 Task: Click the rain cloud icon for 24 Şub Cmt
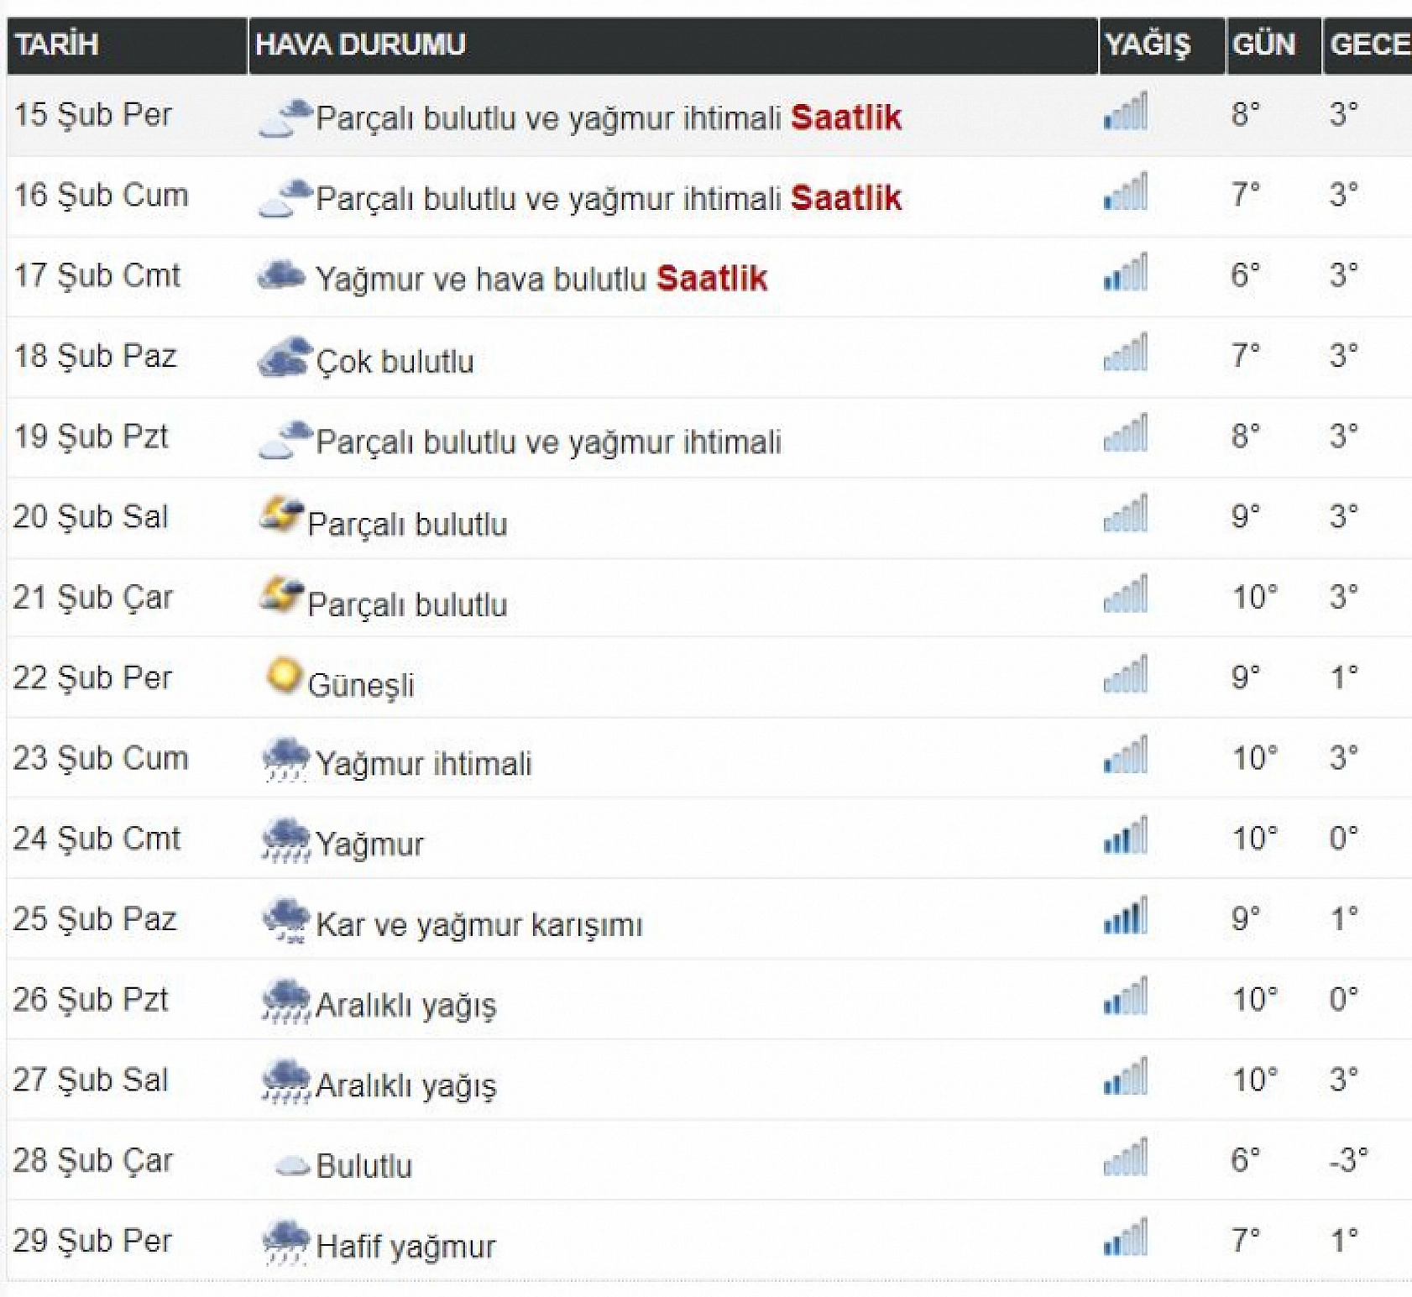[x=285, y=839]
